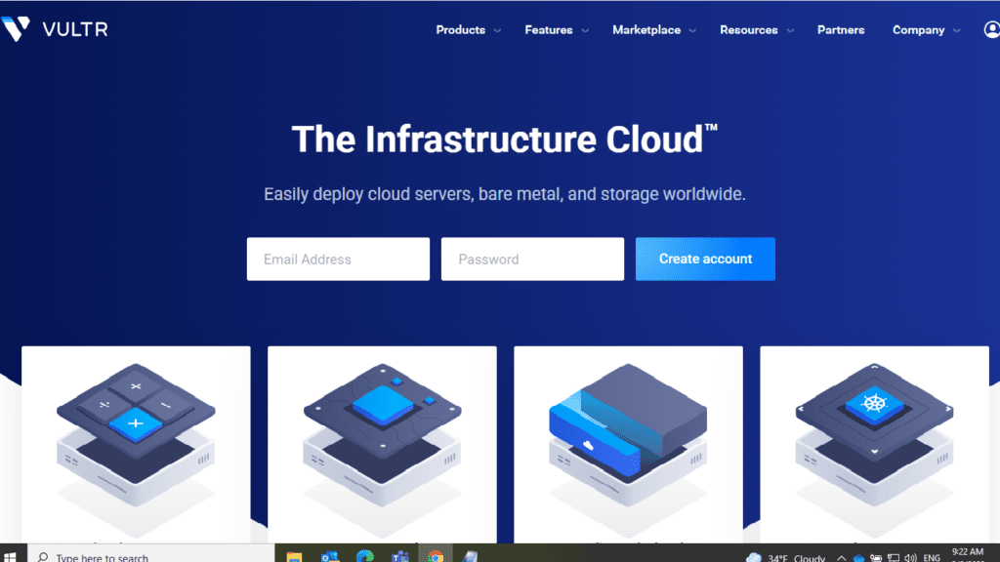Select the Kubernetes wheel product card

point(874,445)
